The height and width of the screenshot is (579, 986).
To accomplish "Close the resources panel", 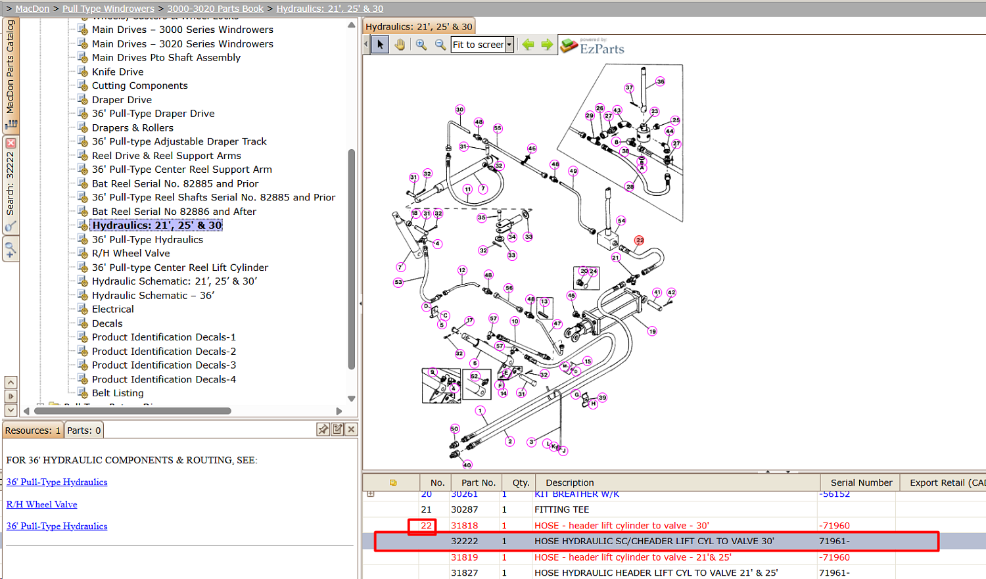I will click(x=352, y=429).
